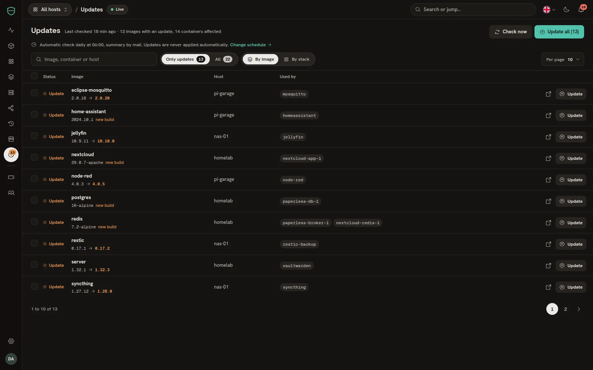Open the network share sidebar icon
The height and width of the screenshot is (370, 593).
coord(11,108)
